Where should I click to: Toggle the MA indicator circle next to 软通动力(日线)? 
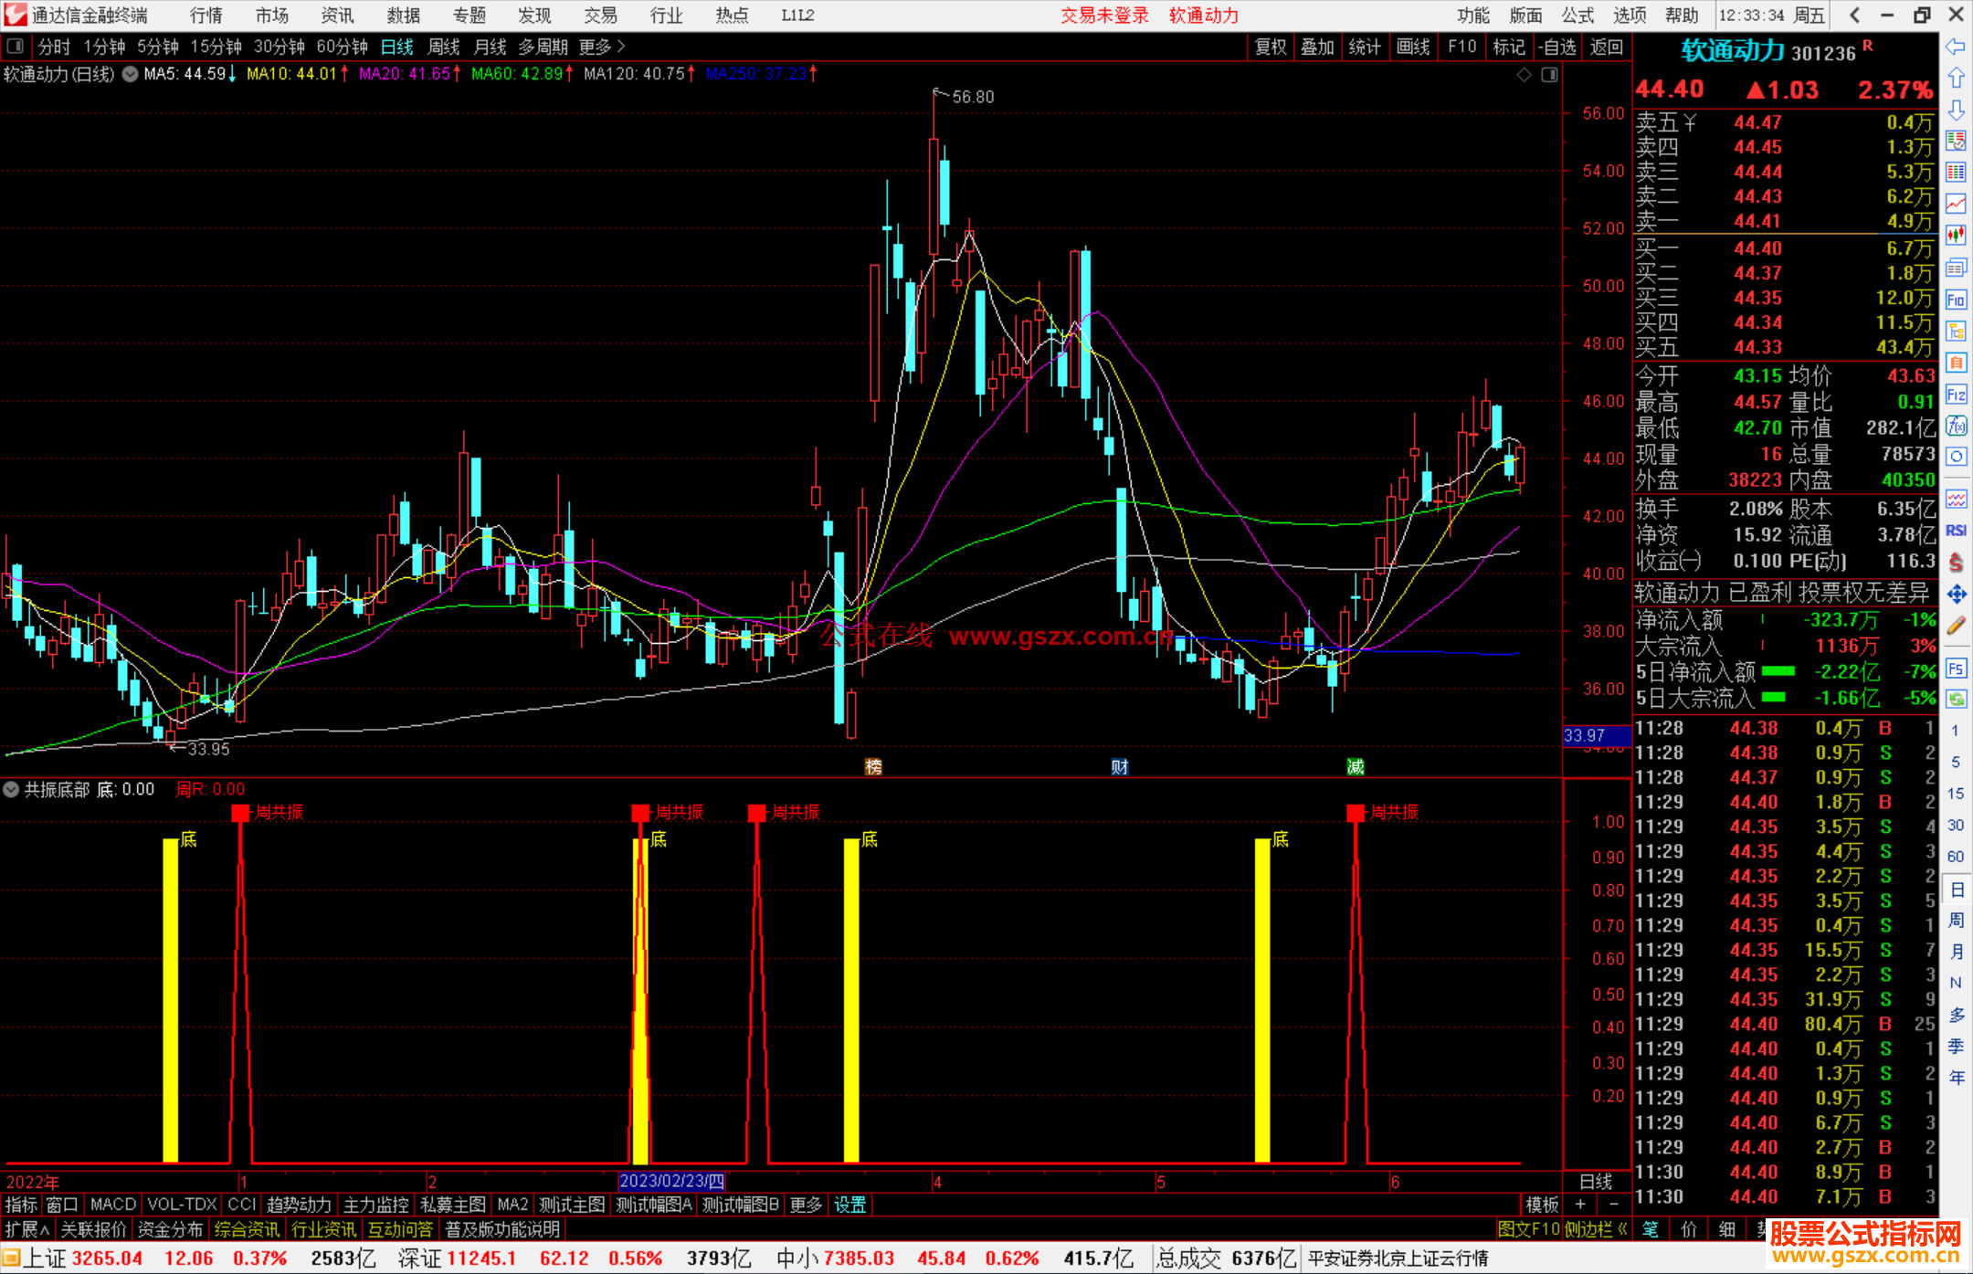131,74
